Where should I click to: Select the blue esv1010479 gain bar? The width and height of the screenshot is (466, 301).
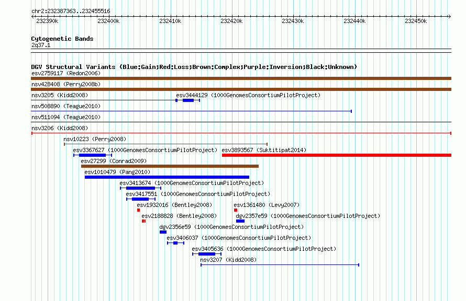(167, 177)
